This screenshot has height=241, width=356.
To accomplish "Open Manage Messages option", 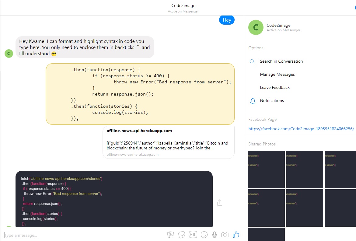I will 277,74.
